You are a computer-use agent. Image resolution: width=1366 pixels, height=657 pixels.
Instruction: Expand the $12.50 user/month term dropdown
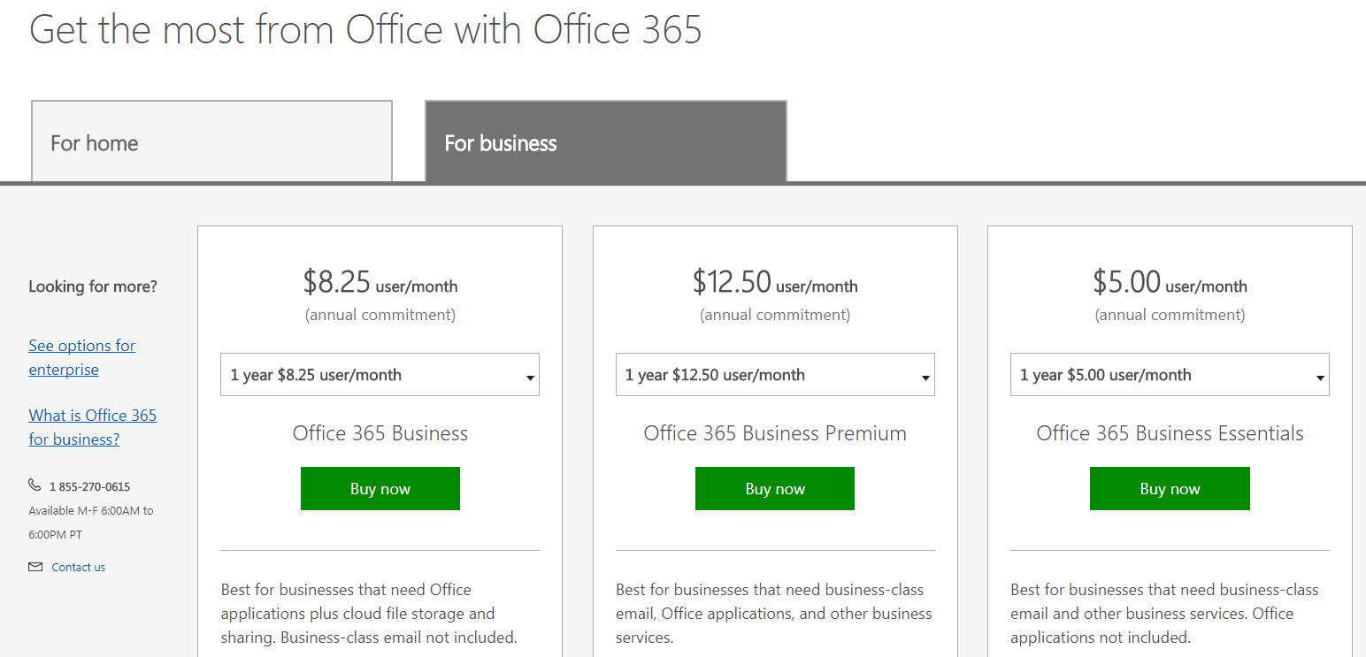774,375
